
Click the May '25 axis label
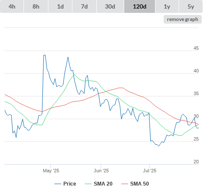[51, 171]
